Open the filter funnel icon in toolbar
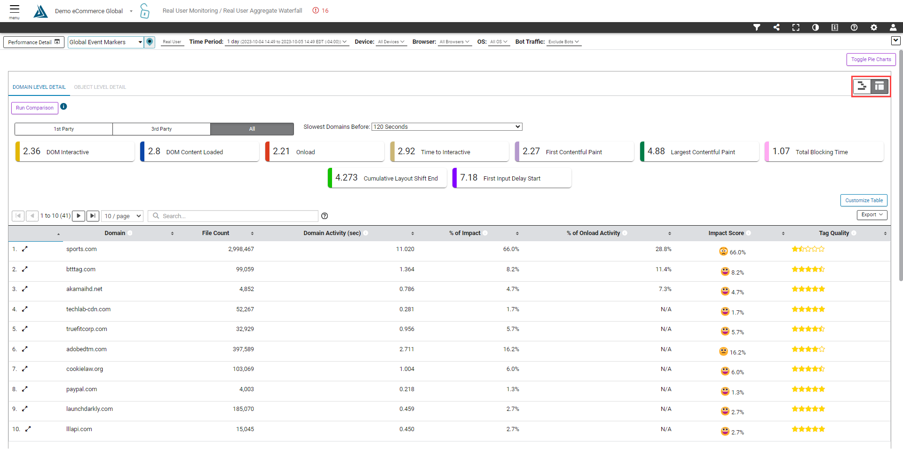Screen dimensions: 903x449 tap(757, 27)
